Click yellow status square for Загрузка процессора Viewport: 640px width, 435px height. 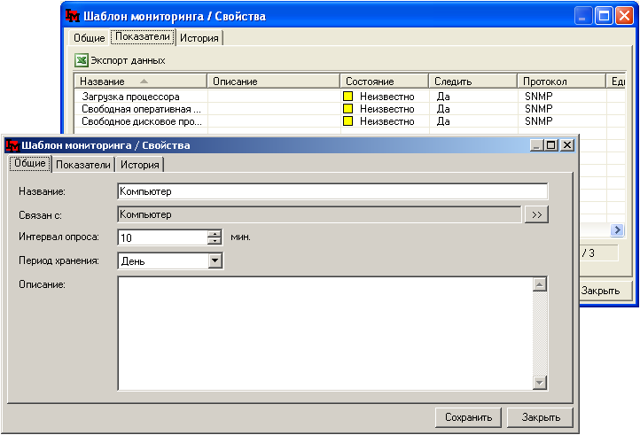tap(347, 97)
